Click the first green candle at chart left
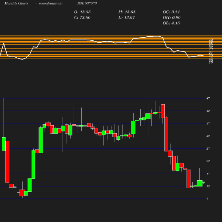This screenshot has width=222, height=222. [x=4, y=144]
